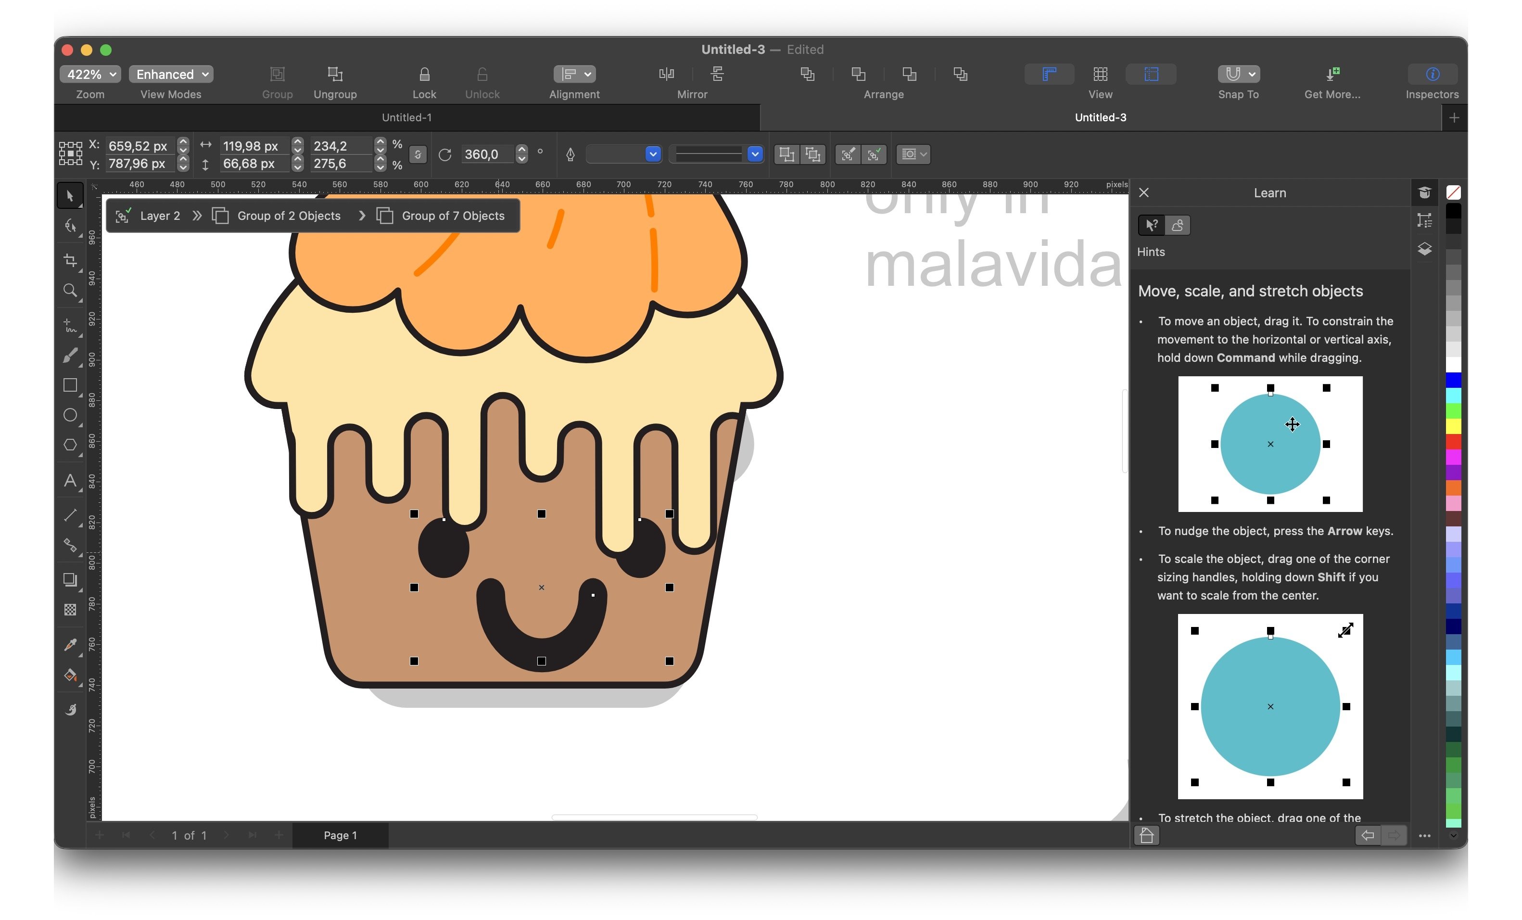The width and height of the screenshot is (1522, 920).
Task: Toggle the grid view button
Action: pyautogui.click(x=1100, y=75)
